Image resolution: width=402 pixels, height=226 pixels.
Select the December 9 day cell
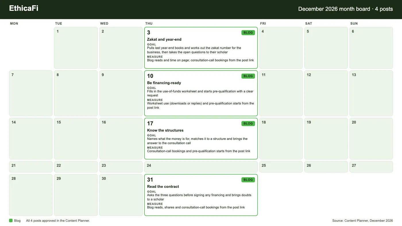(121, 93)
